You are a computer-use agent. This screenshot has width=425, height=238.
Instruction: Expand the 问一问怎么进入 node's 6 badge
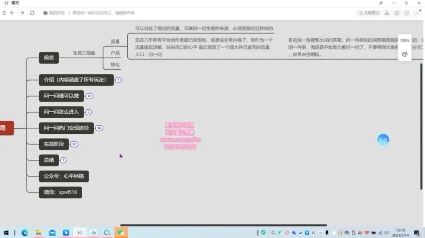(88, 112)
